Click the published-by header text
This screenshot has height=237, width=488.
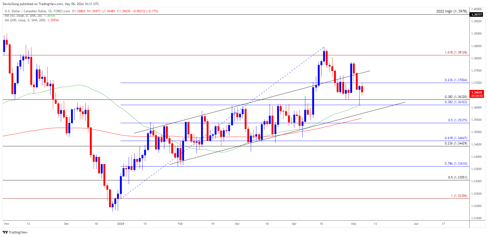point(51,4)
